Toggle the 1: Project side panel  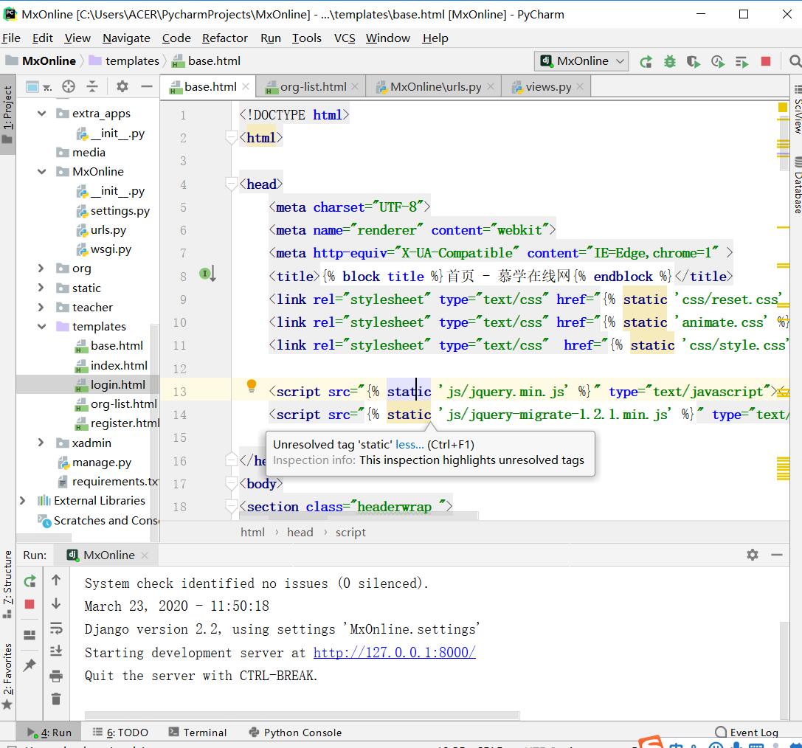click(7, 115)
